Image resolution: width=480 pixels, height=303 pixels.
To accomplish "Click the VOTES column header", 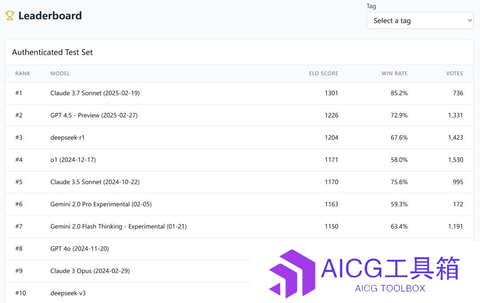I will [455, 73].
